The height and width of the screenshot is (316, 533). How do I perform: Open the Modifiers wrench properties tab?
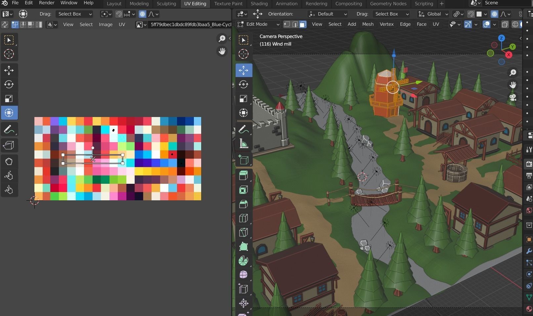coord(529,251)
